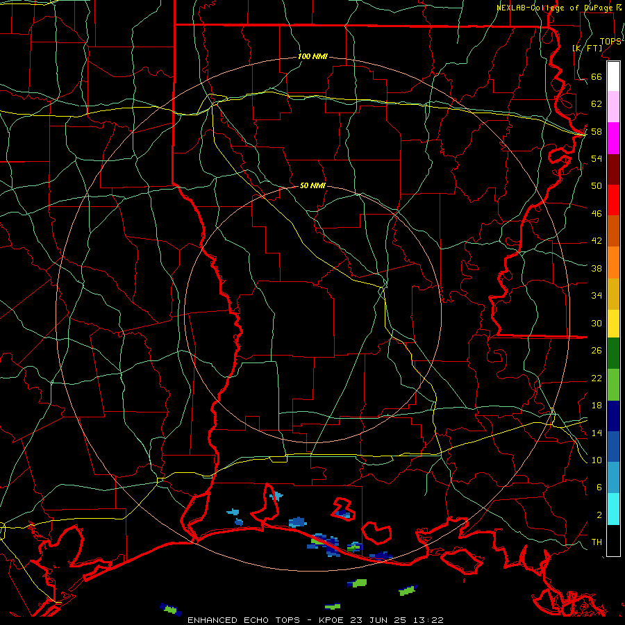Click the yellow legend swatch
Screen dimensions: 625x625
click(x=613, y=324)
